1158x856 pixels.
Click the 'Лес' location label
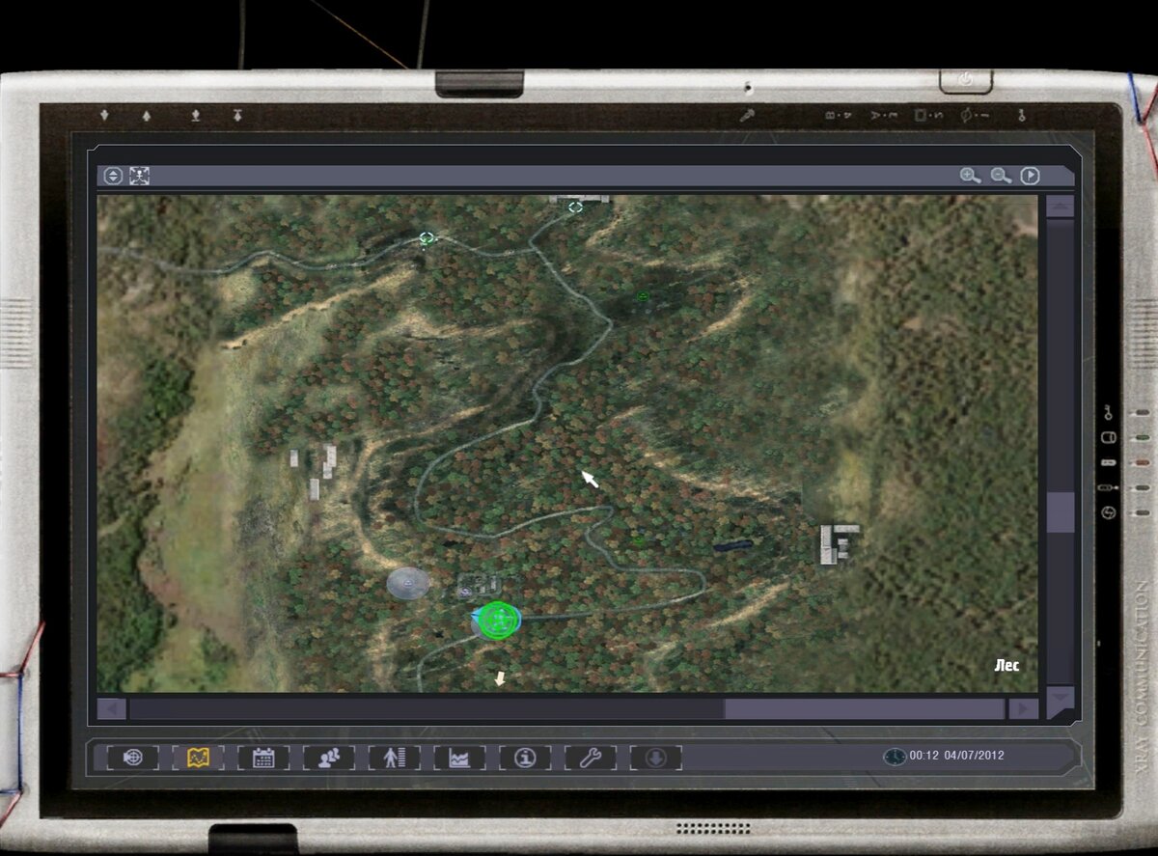[1007, 666]
